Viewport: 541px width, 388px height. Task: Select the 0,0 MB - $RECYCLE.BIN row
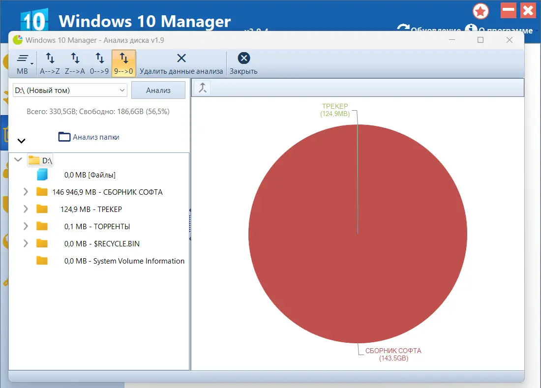[102, 244]
